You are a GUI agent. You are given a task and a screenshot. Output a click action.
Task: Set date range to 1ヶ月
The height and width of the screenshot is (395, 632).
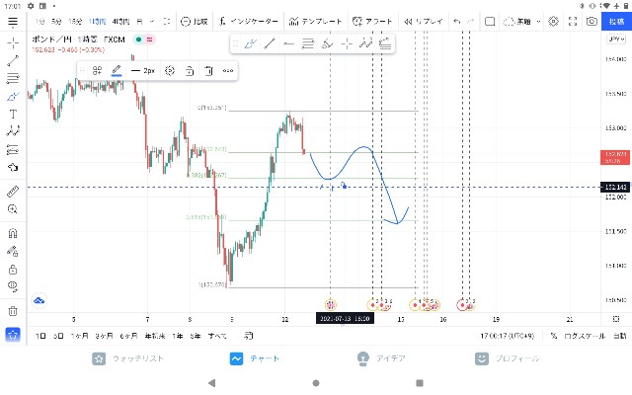coord(79,336)
